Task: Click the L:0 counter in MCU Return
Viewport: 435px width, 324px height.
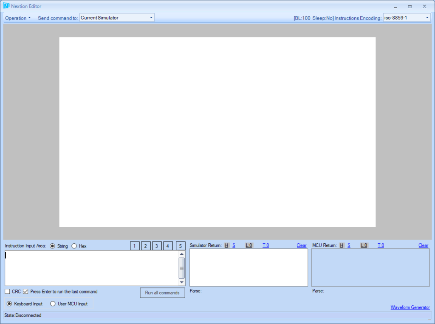Action: pyautogui.click(x=364, y=245)
